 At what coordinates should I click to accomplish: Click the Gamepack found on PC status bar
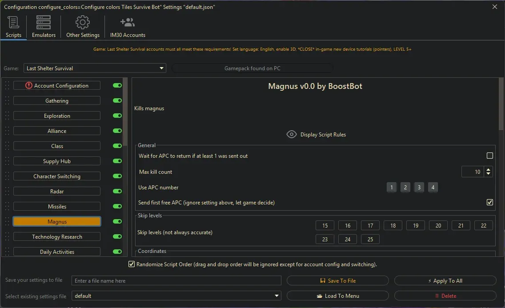(x=252, y=68)
